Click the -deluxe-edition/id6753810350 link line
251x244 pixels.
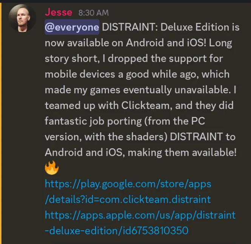coord(117,230)
